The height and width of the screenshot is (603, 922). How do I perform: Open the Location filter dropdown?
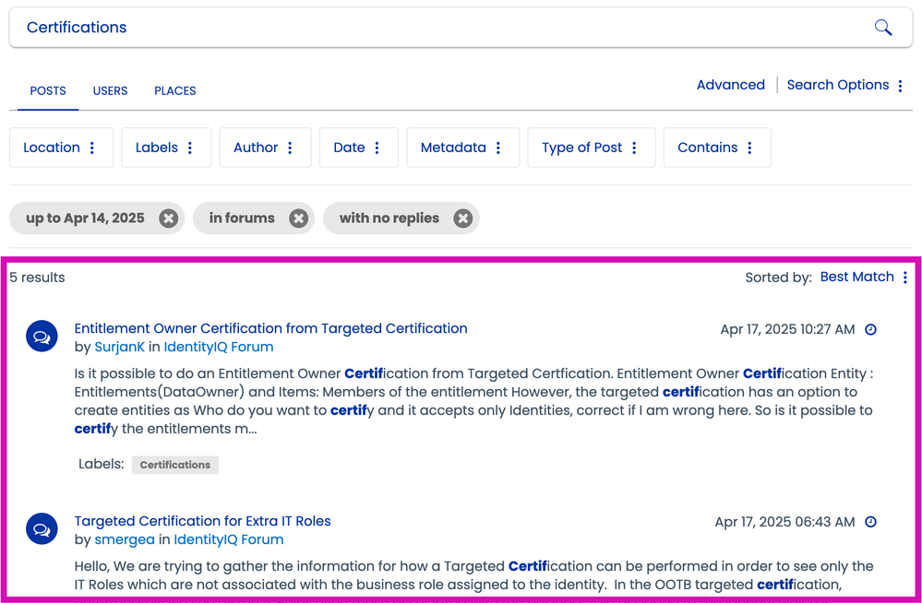[61, 148]
